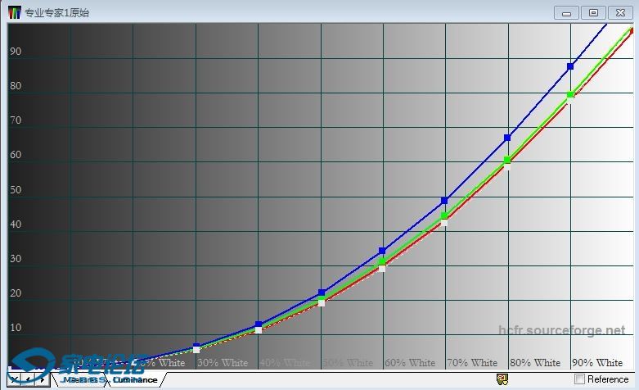Select green curve point at 90% White

[x=570, y=95]
